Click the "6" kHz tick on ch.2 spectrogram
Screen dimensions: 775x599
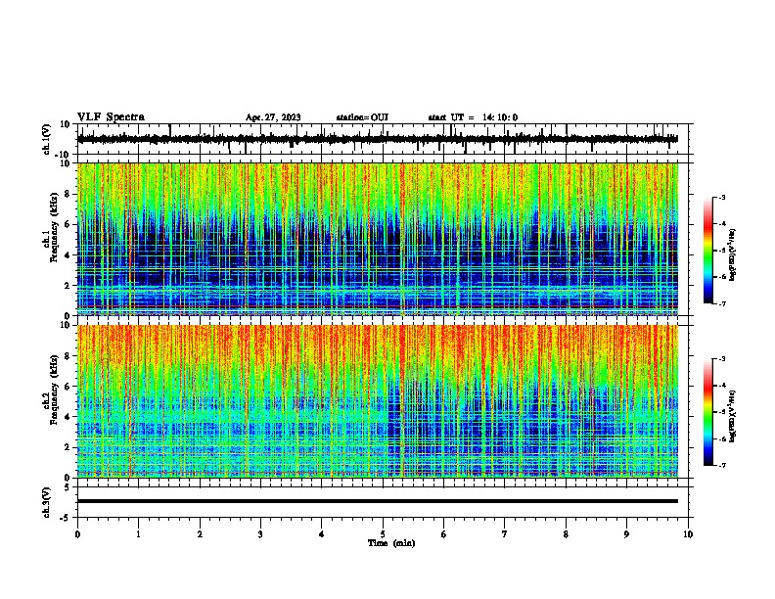point(68,387)
